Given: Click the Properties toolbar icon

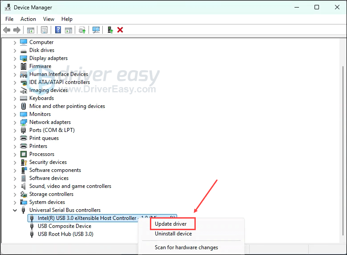Looking at the screenshot, I should (x=44, y=30).
